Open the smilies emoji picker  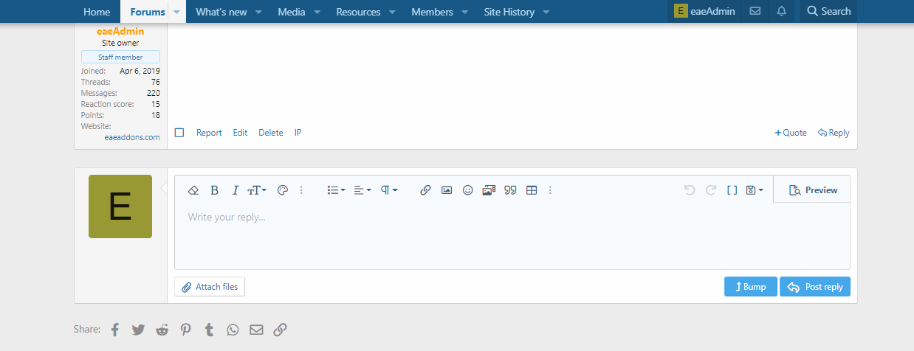(467, 190)
